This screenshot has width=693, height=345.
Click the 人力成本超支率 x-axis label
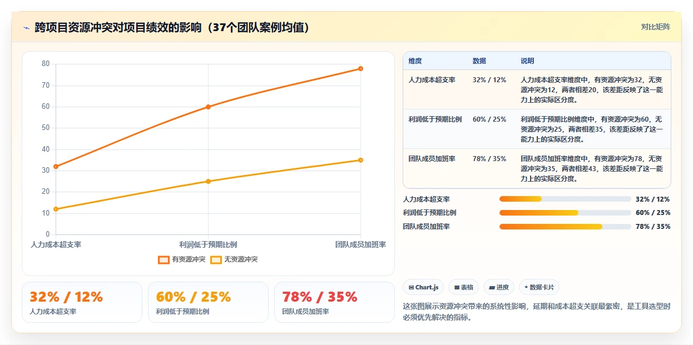pyautogui.click(x=56, y=244)
